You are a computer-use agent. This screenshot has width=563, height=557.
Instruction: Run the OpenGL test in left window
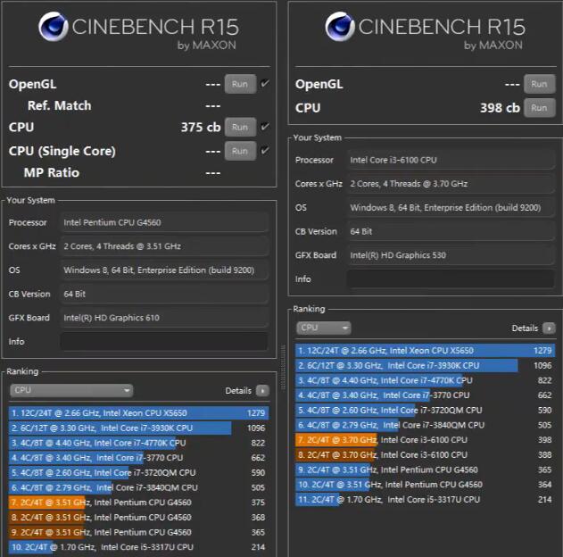240,84
